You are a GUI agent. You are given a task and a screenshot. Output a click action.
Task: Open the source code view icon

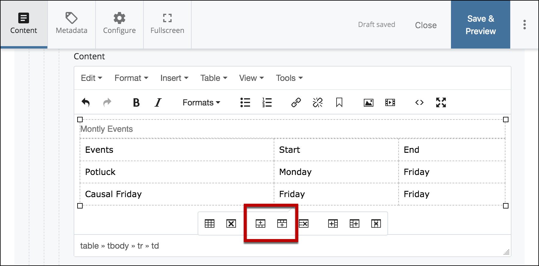pos(419,102)
